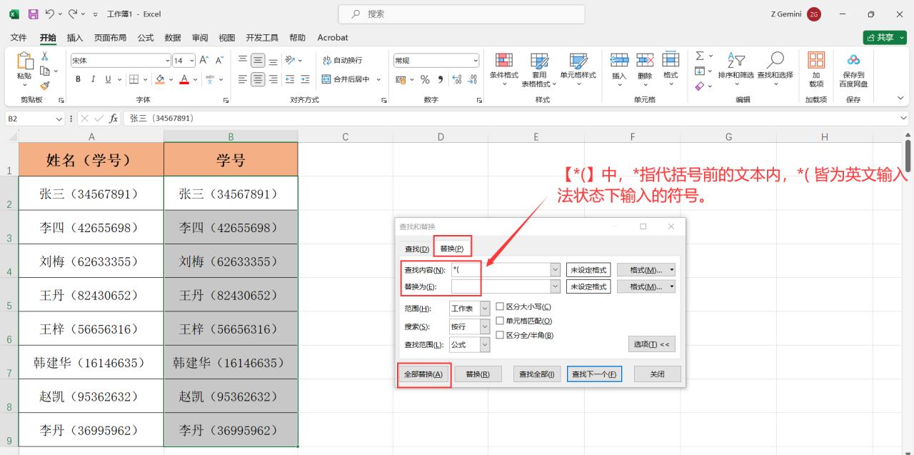This screenshot has width=914, height=455.
Task: Click the Percent Style icon
Action: pyautogui.click(x=425, y=79)
